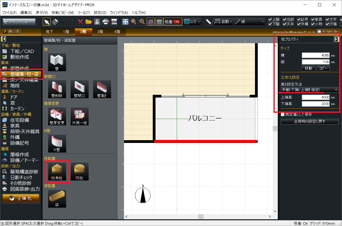Open the 高さ設定方法 dropdown
This screenshot has height=226, width=342.
(309, 90)
